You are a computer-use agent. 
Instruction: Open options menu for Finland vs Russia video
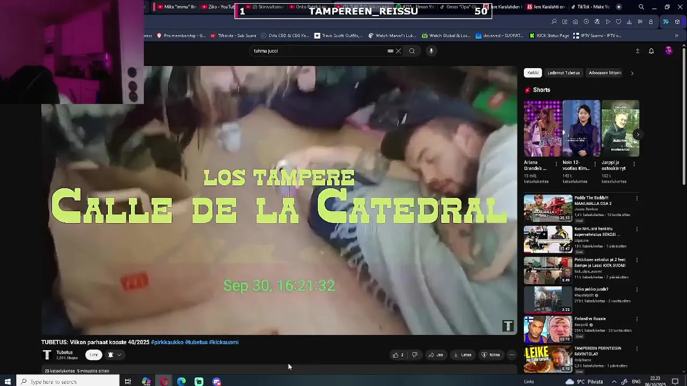coord(637,320)
